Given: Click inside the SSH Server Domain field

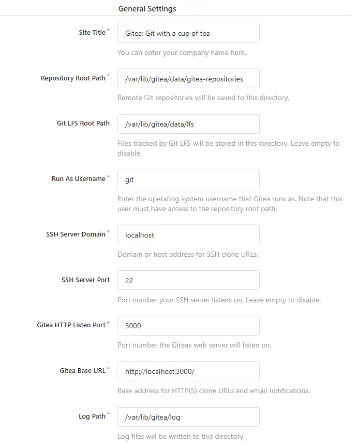Looking at the screenshot, I should (188, 234).
